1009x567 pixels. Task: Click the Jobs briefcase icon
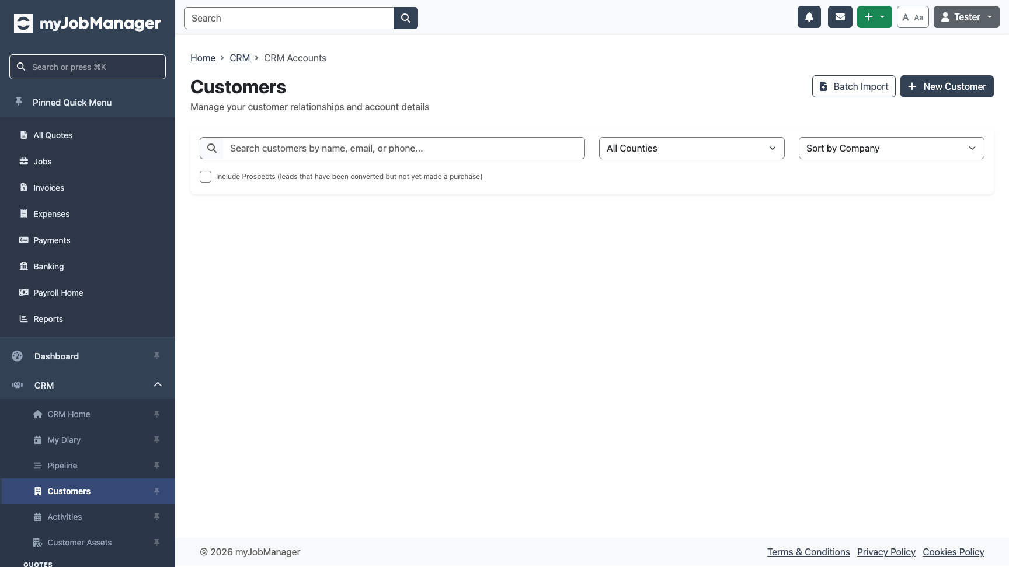point(23,161)
